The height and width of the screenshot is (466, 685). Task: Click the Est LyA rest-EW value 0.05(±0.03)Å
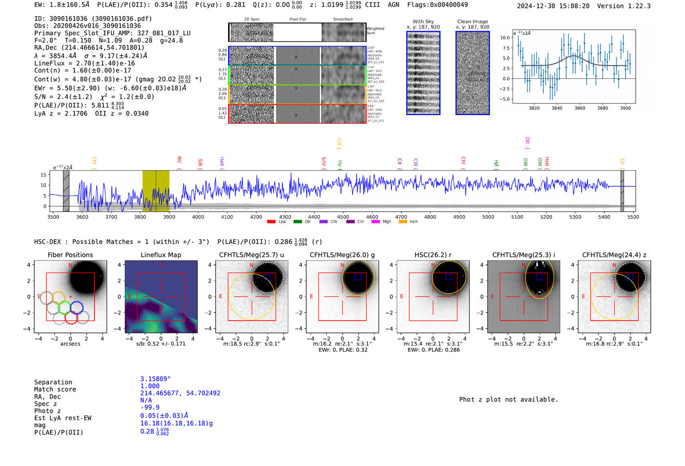(x=164, y=416)
